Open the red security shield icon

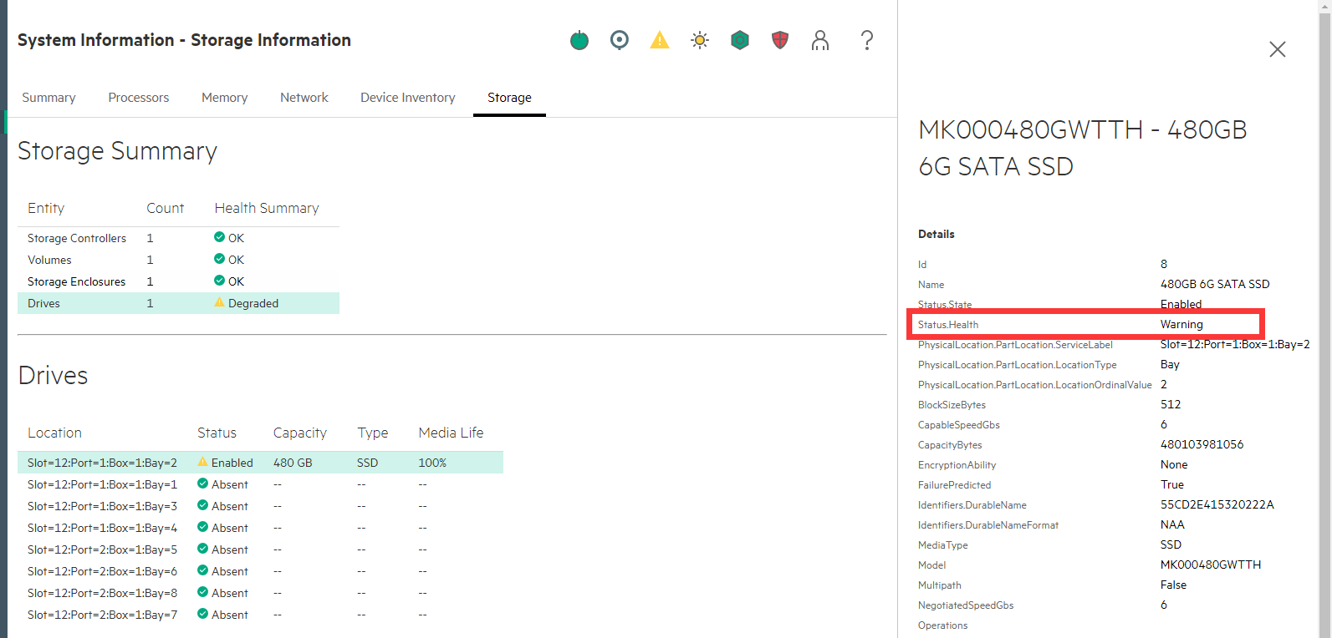780,40
